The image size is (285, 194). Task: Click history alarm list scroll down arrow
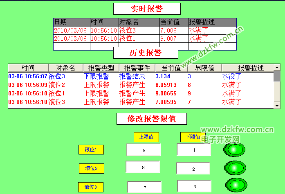(x=277, y=106)
